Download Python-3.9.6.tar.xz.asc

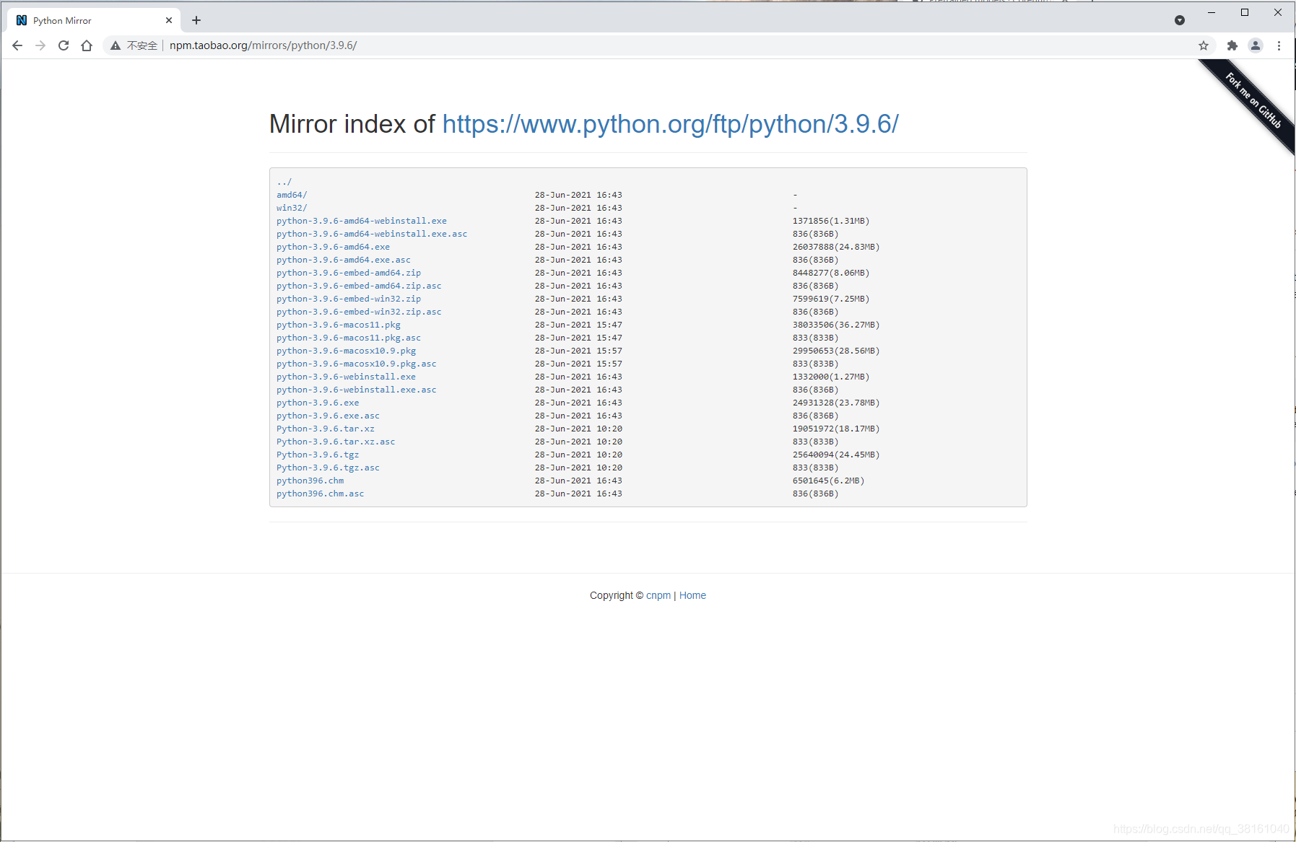tap(336, 442)
